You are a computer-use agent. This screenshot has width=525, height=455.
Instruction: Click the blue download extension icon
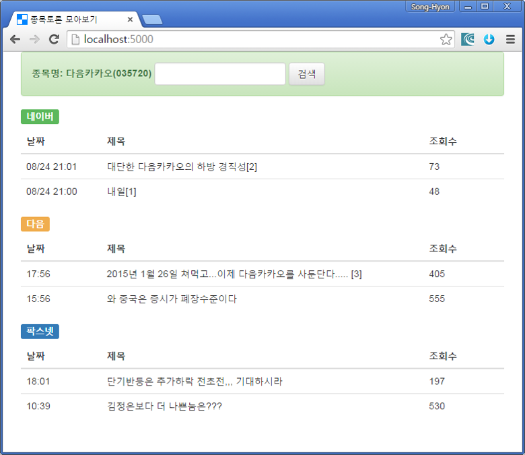tap(489, 40)
